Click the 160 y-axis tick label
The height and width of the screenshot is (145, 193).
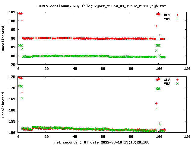(12, 110)
